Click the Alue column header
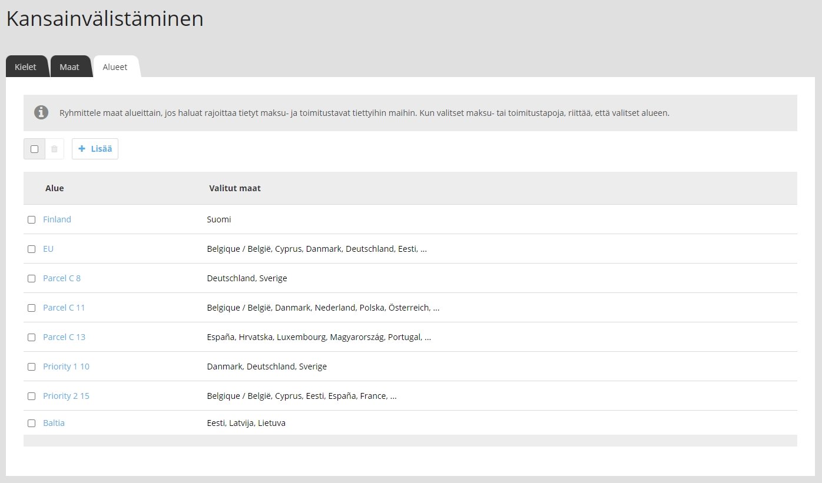822x483 pixels. click(55, 188)
